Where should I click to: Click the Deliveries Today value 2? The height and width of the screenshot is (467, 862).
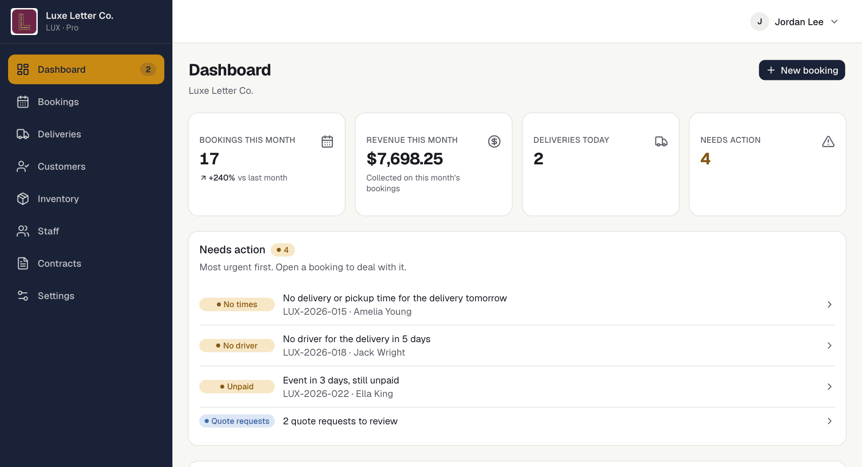538,159
